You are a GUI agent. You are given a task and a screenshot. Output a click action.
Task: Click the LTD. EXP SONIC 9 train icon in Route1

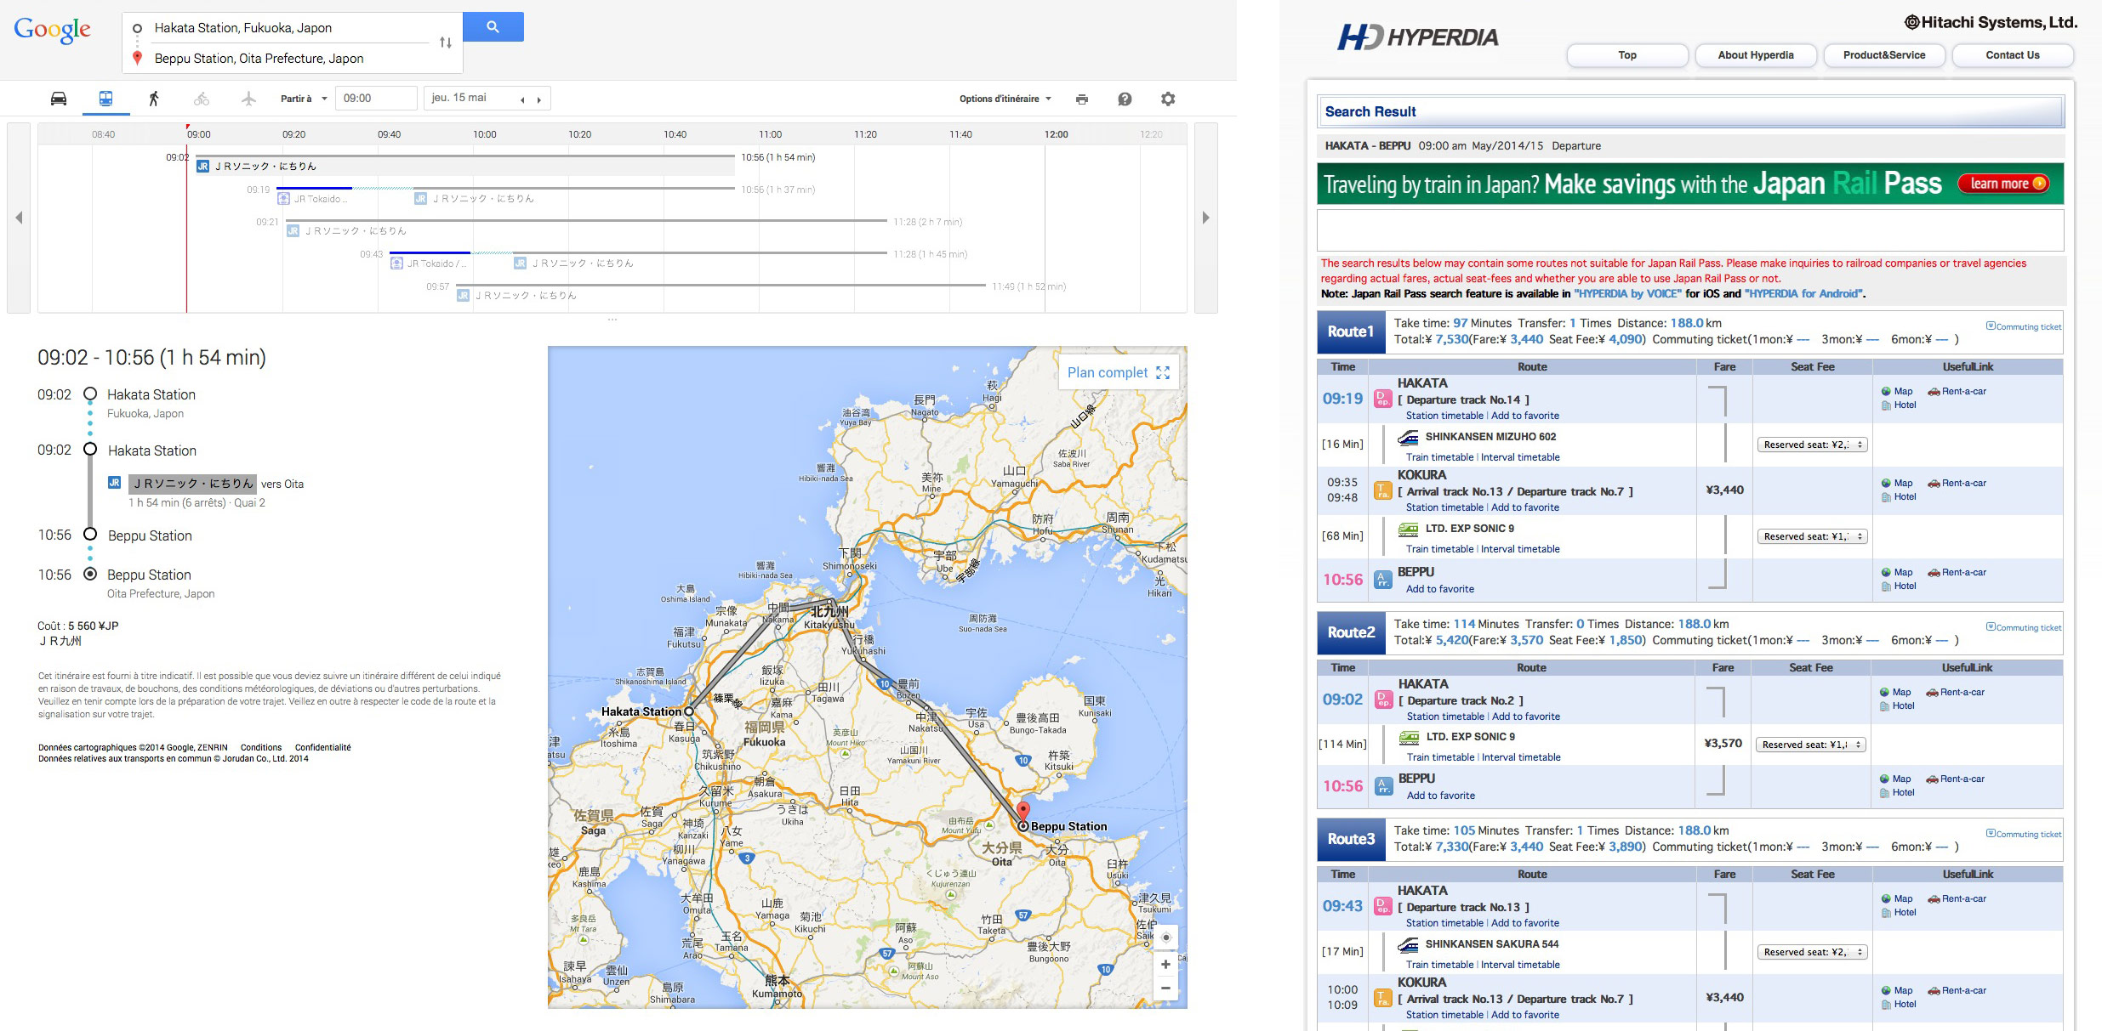[1409, 529]
